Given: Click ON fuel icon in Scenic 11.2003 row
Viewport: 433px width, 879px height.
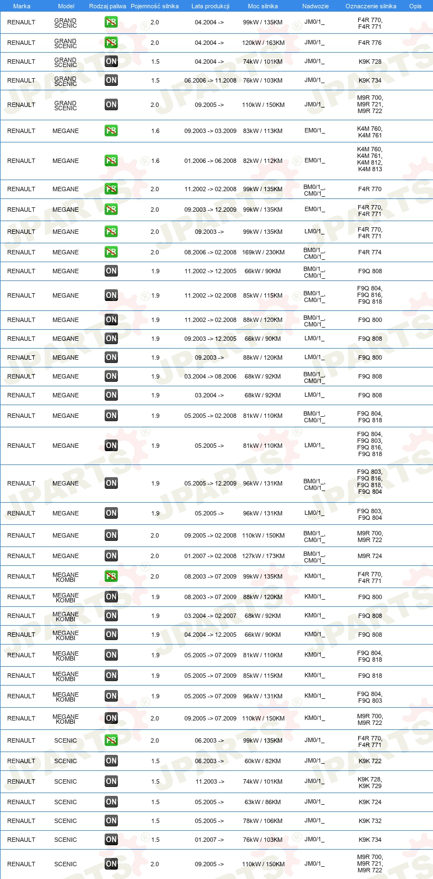Looking at the screenshot, I should [x=111, y=781].
